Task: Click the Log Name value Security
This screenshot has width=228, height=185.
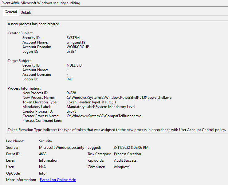Action: tap(45, 141)
